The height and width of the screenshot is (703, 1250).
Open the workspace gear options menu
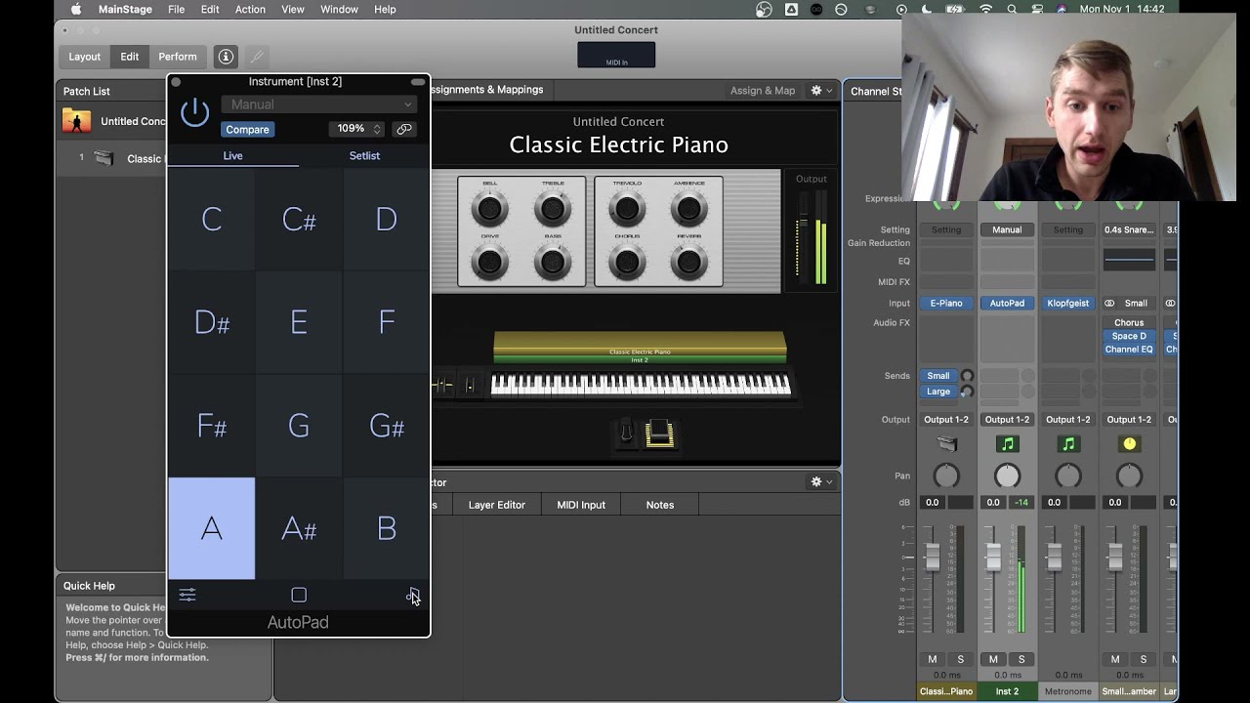tap(821, 90)
